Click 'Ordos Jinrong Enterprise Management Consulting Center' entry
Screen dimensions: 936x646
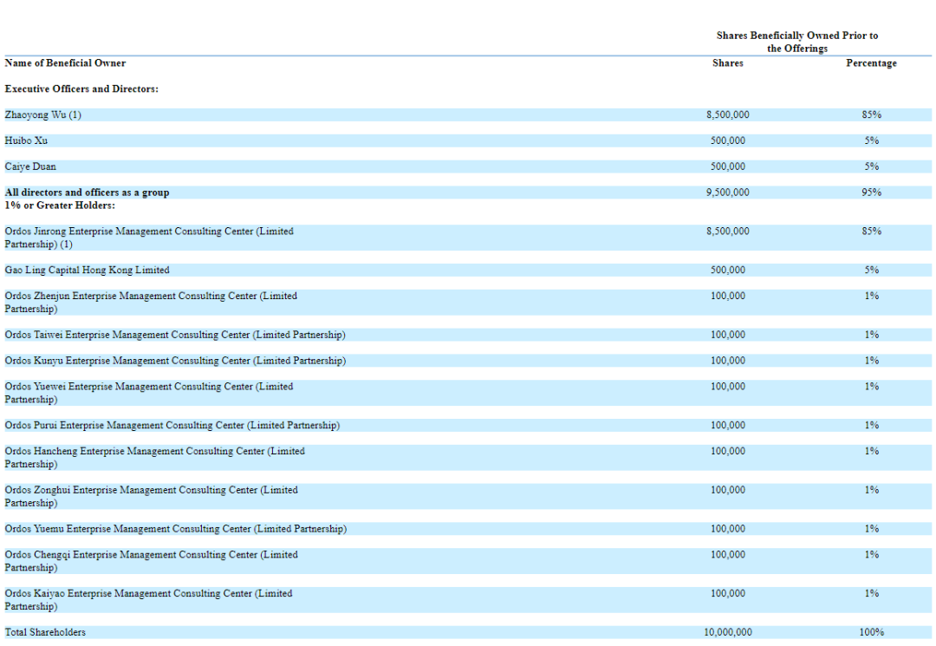click(149, 238)
